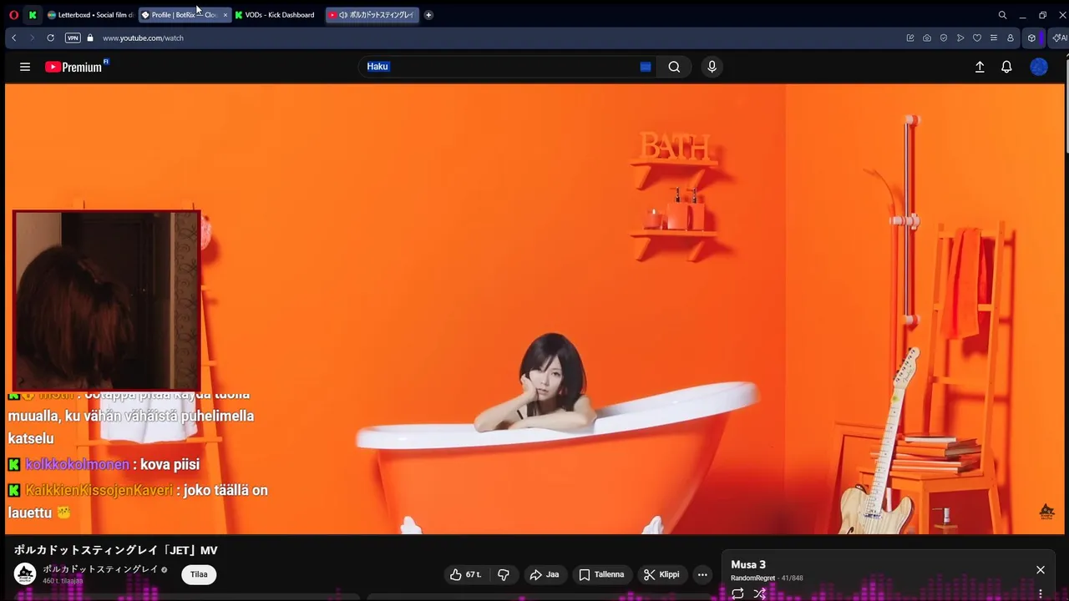This screenshot has width=1069, height=601.
Task: Click the site padlock security icon
Action: click(x=90, y=38)
